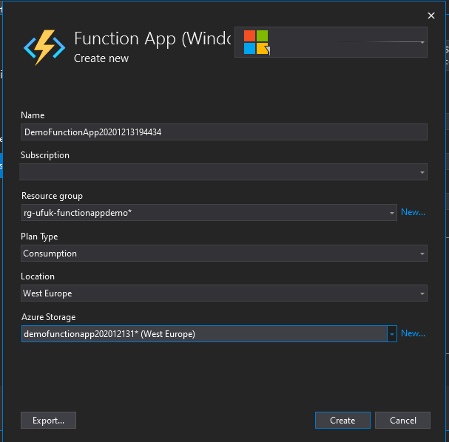
Task: Open the Plan Type dropdown showing Consumption
Action: (224, 254)
